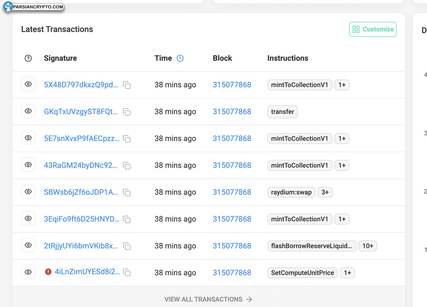Copy signature 43RaGM24byDNc92
This screenshot has width=427, height=307.
[127, 166]
